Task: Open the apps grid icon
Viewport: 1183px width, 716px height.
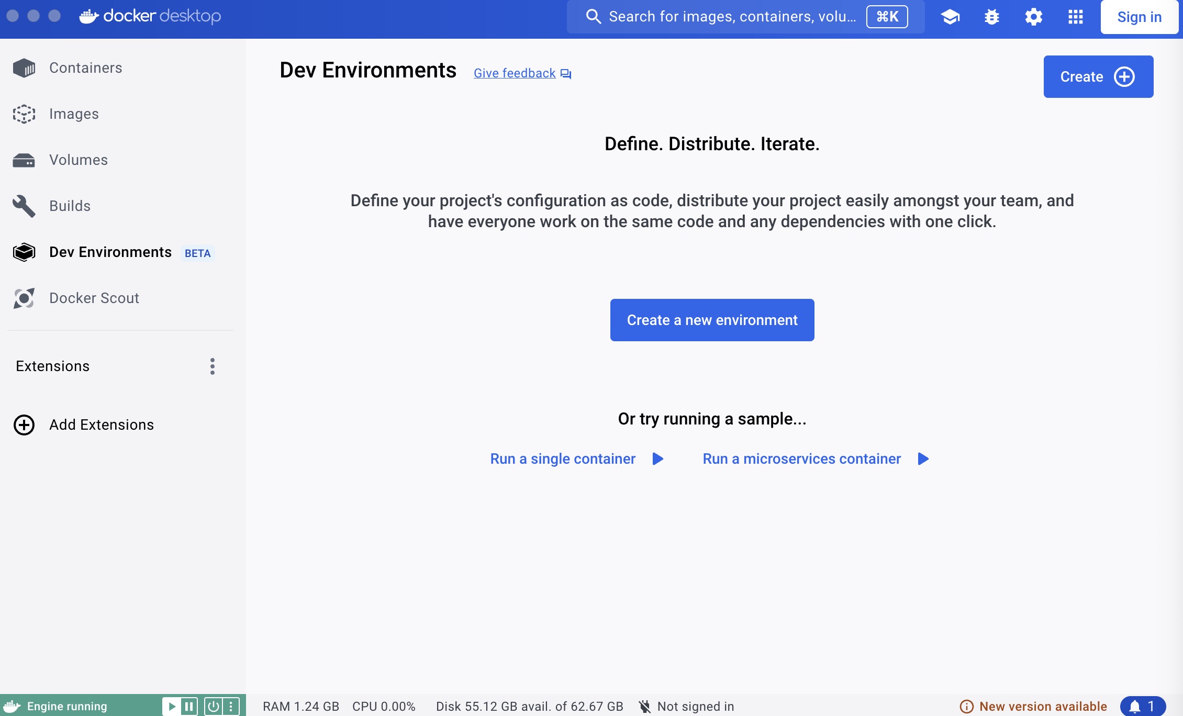Action: pyautogui.click(x=1076, y=17)
